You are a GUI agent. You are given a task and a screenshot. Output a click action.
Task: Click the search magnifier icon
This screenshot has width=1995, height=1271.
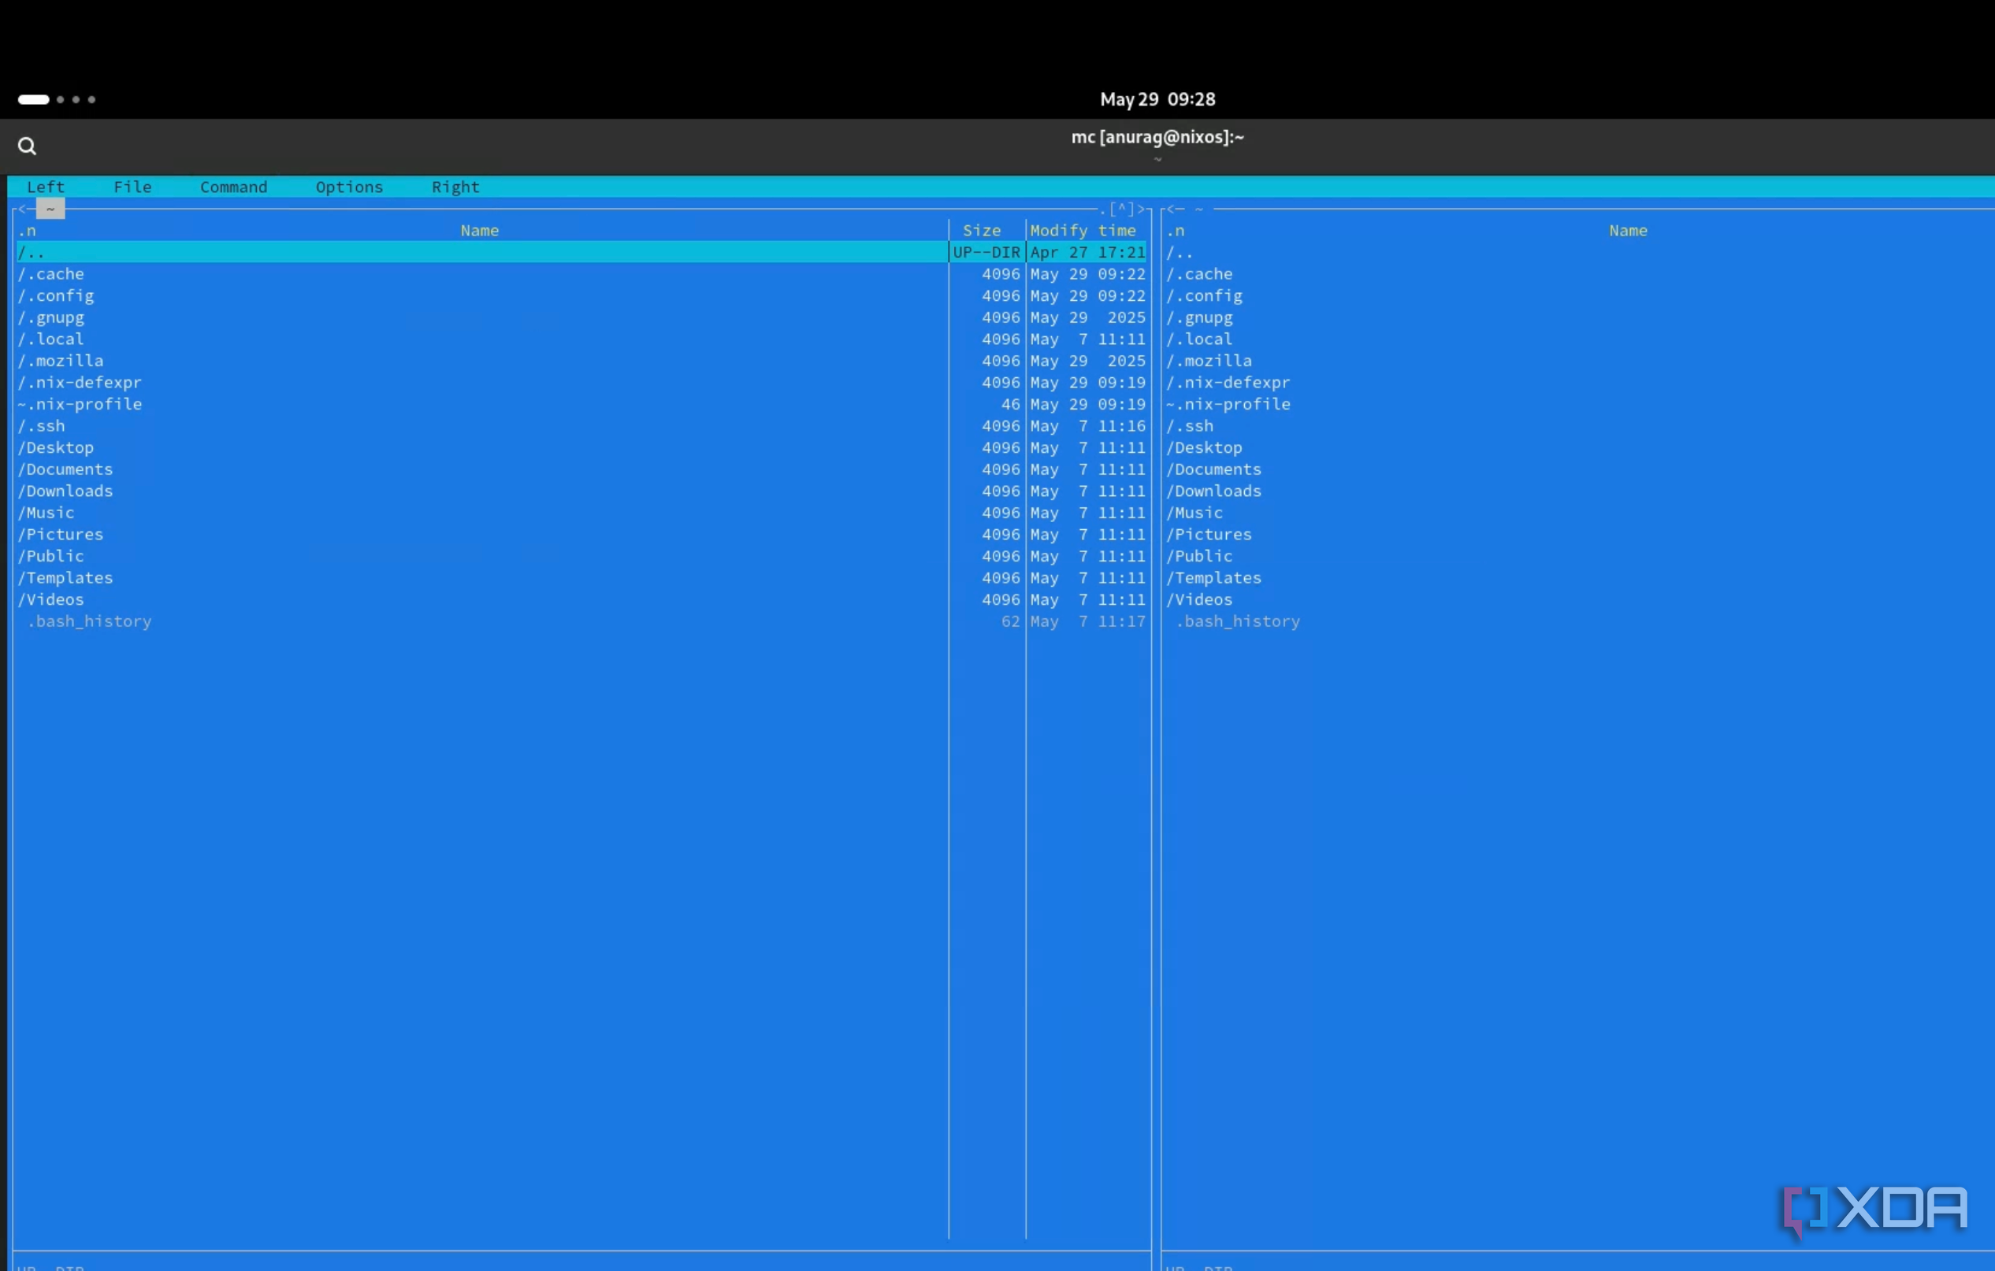tap(27, 146)
